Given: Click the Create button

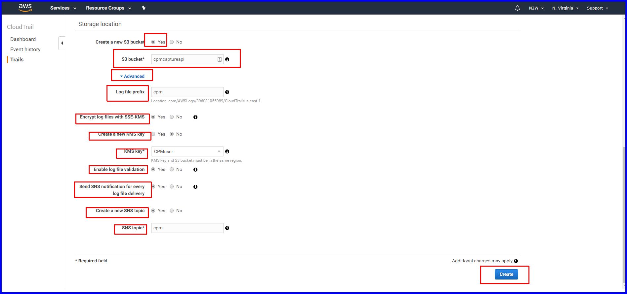Looking at the screenshot, I should coord(506,274).
